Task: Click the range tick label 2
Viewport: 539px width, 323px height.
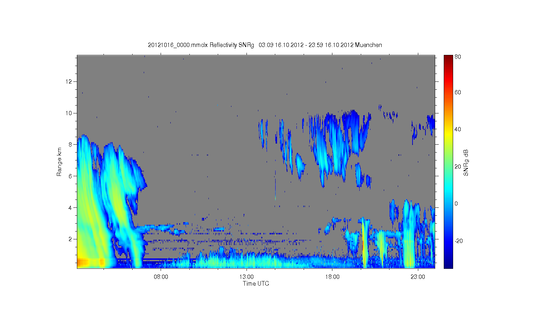Action: [x=71, y=239]
